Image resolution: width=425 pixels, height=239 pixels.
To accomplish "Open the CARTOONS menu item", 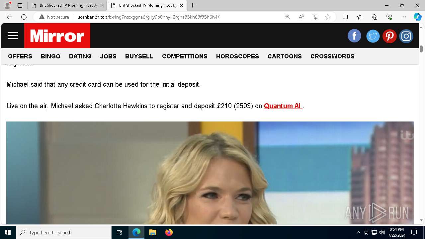I will [x=285, y=56].
